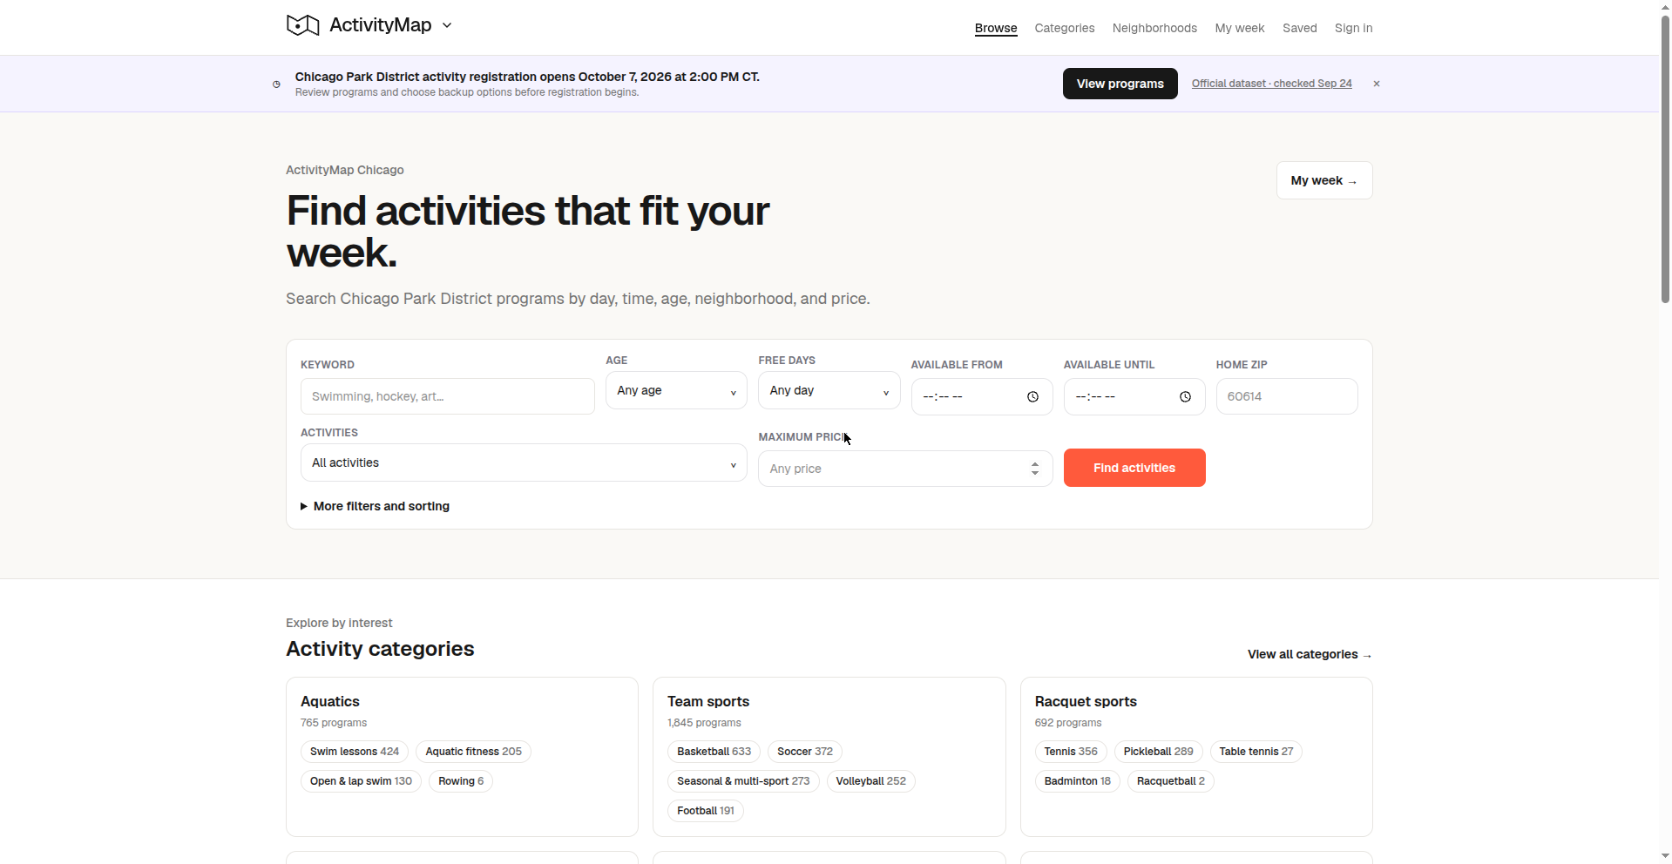The image size is (1672, 864).
Task: Click the Maximum Price input field
Action: 905,469
